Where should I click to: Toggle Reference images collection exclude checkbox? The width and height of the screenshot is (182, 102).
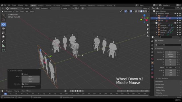[175, 14]
